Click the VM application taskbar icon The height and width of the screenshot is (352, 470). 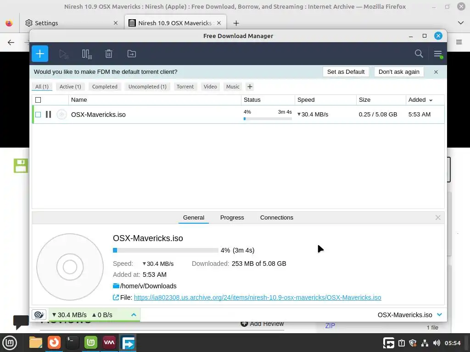pyautogui.click(x=109, y=343)
